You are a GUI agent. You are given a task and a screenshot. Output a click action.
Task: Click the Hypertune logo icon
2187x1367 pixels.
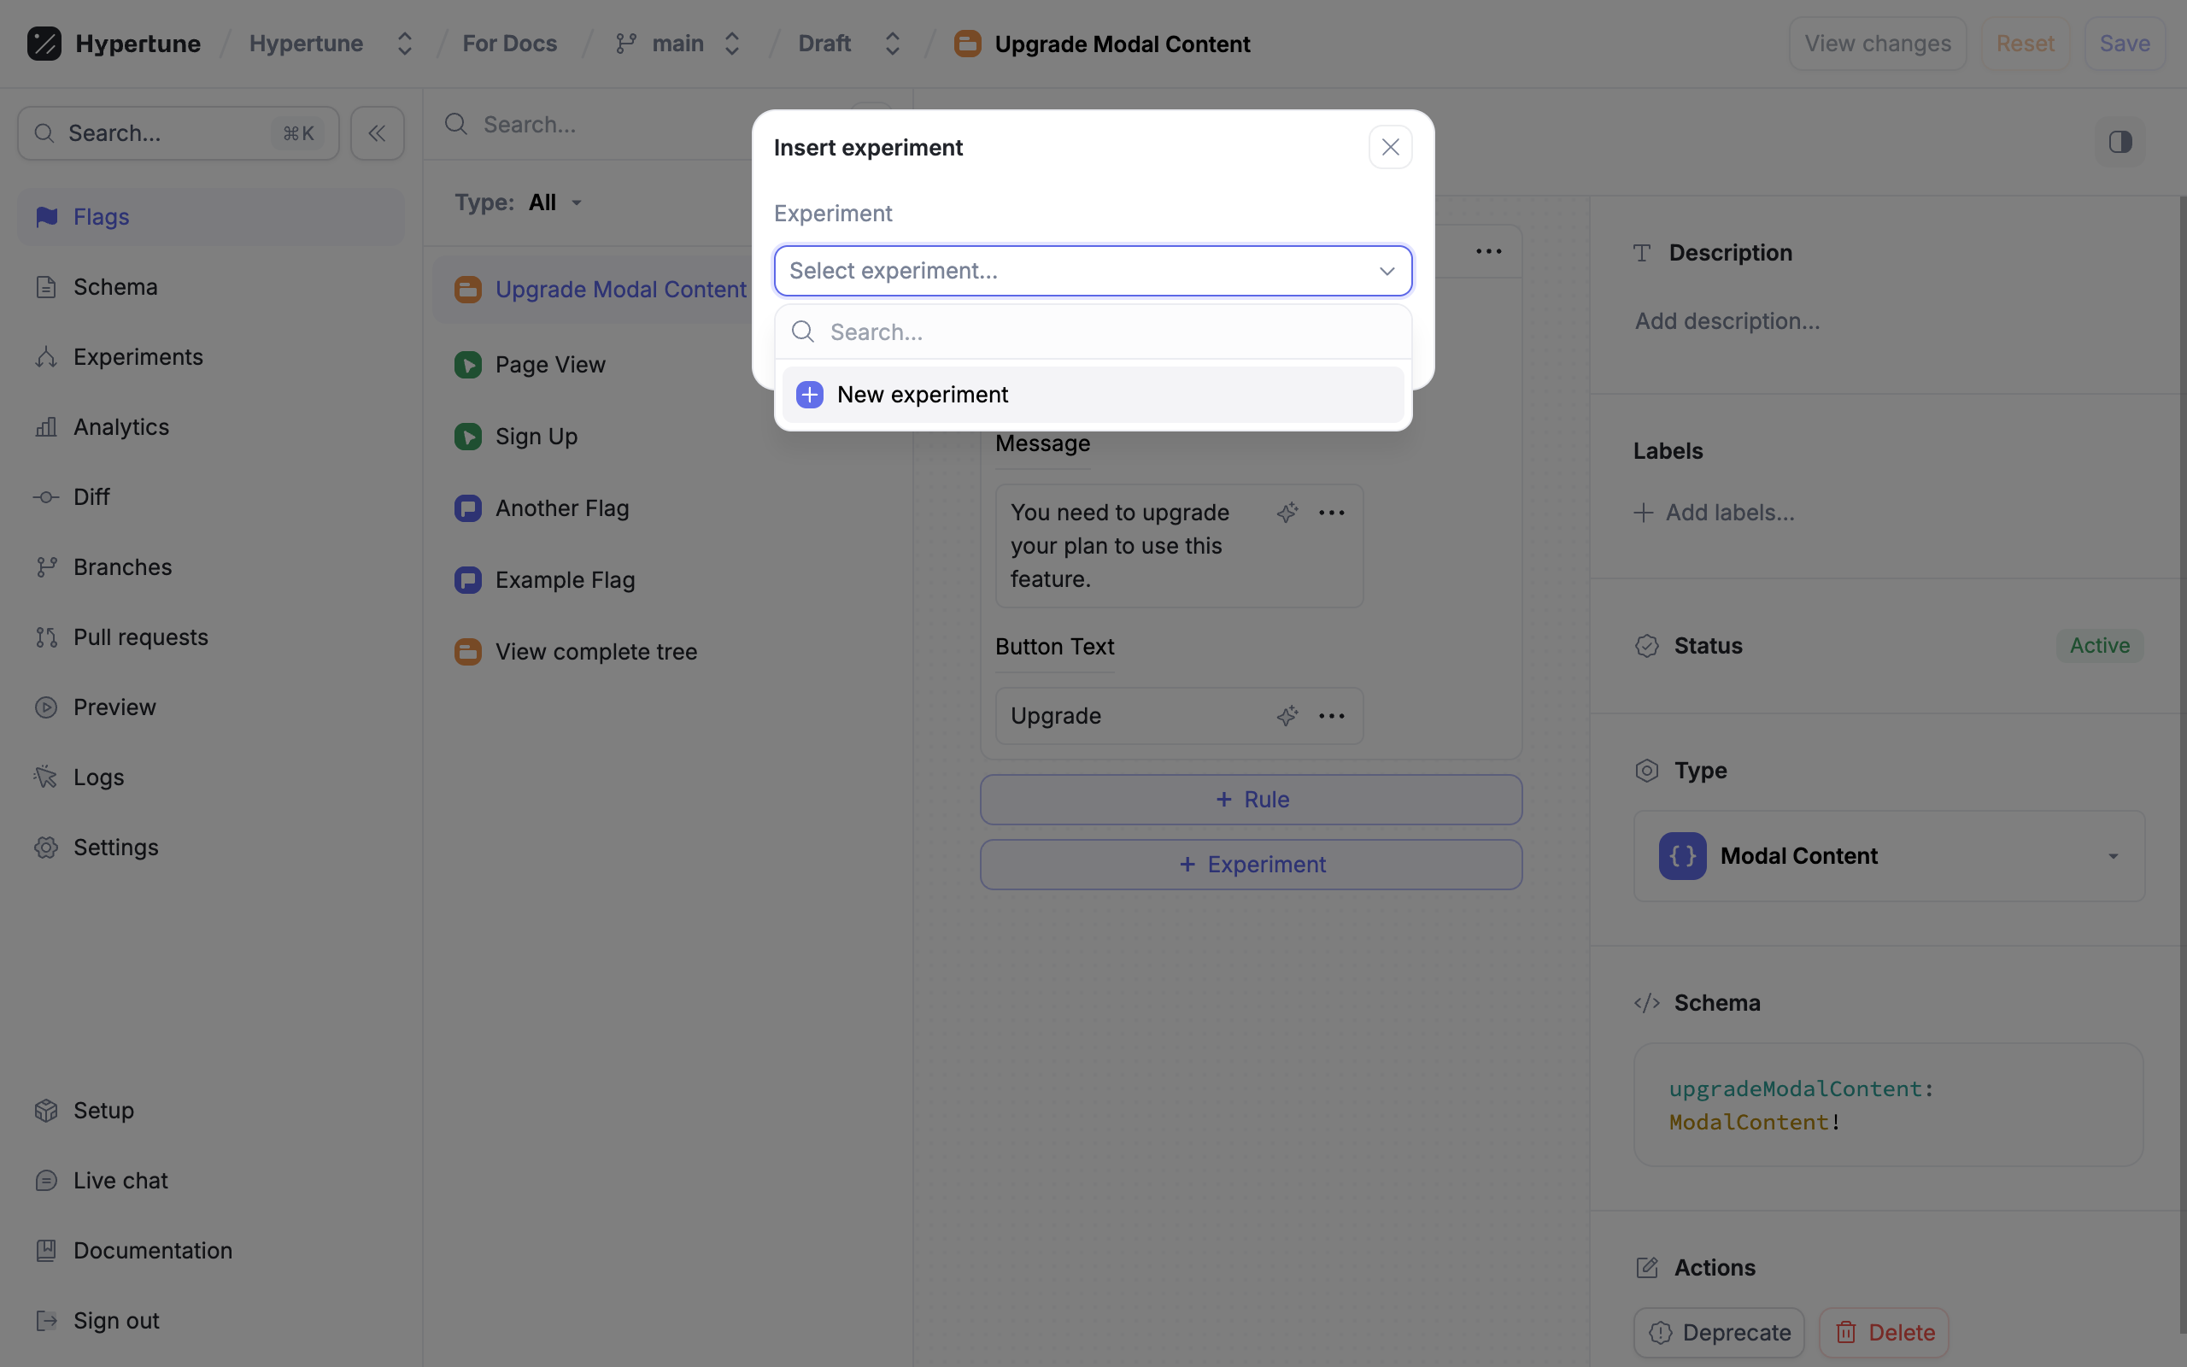pyautogui.click(x=44, y=44)
